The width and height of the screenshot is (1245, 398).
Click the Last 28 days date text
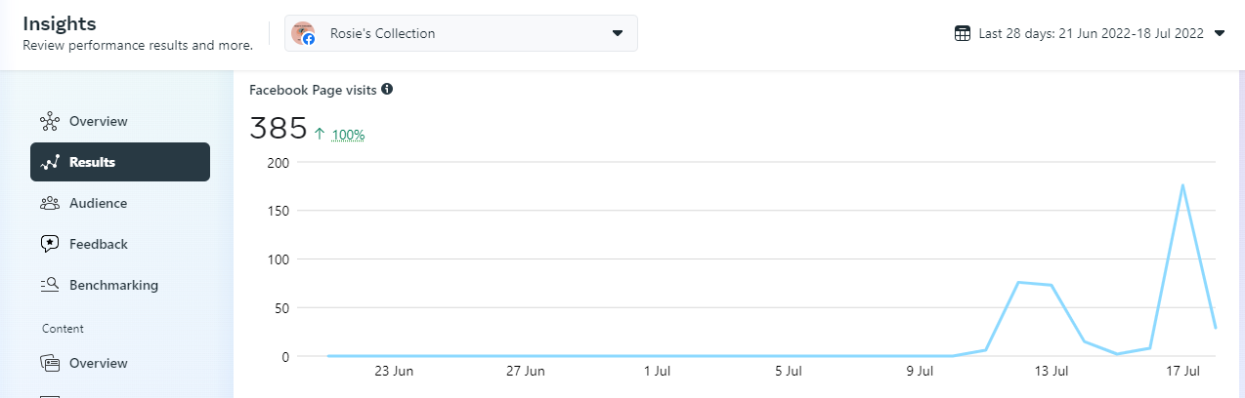[x=1092, y=33]
